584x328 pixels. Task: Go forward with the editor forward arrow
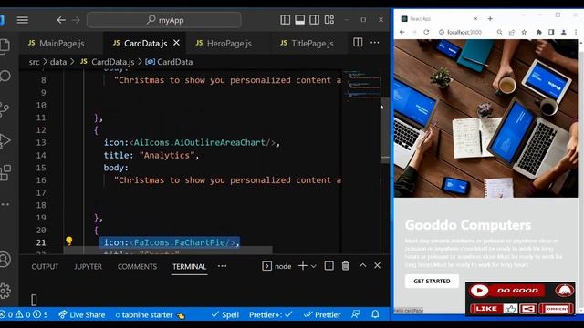76,20
